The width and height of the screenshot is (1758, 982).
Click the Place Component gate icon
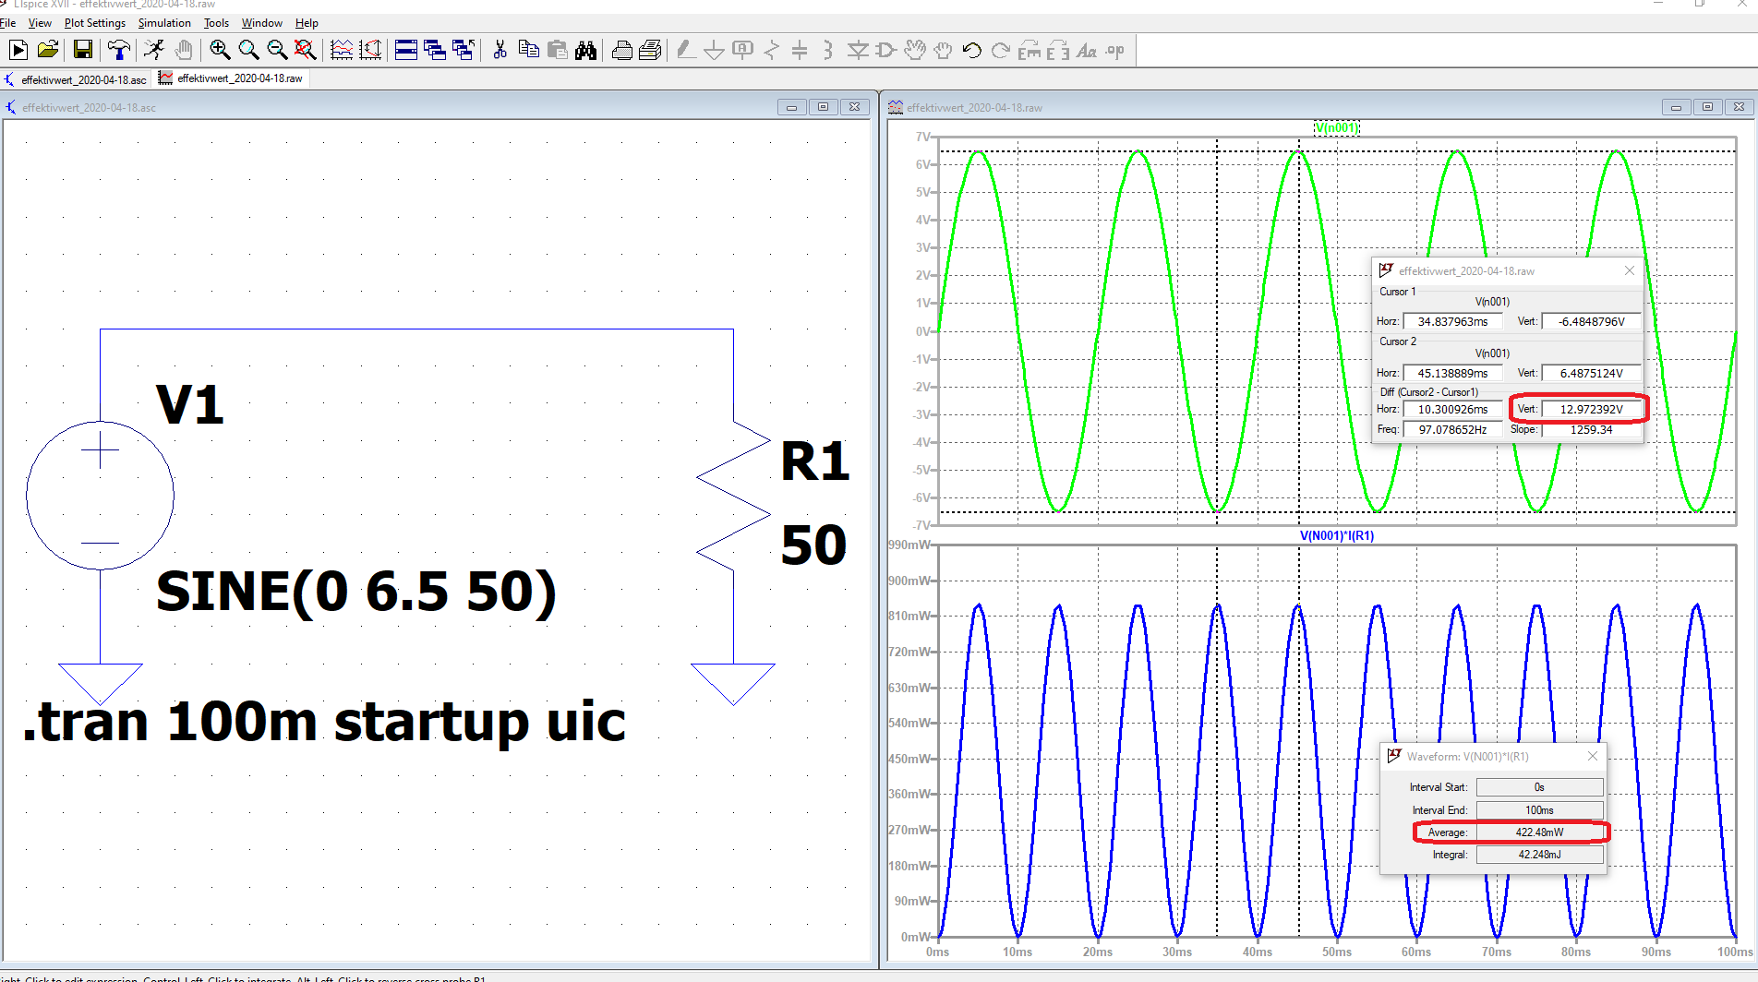coord(886,50)
